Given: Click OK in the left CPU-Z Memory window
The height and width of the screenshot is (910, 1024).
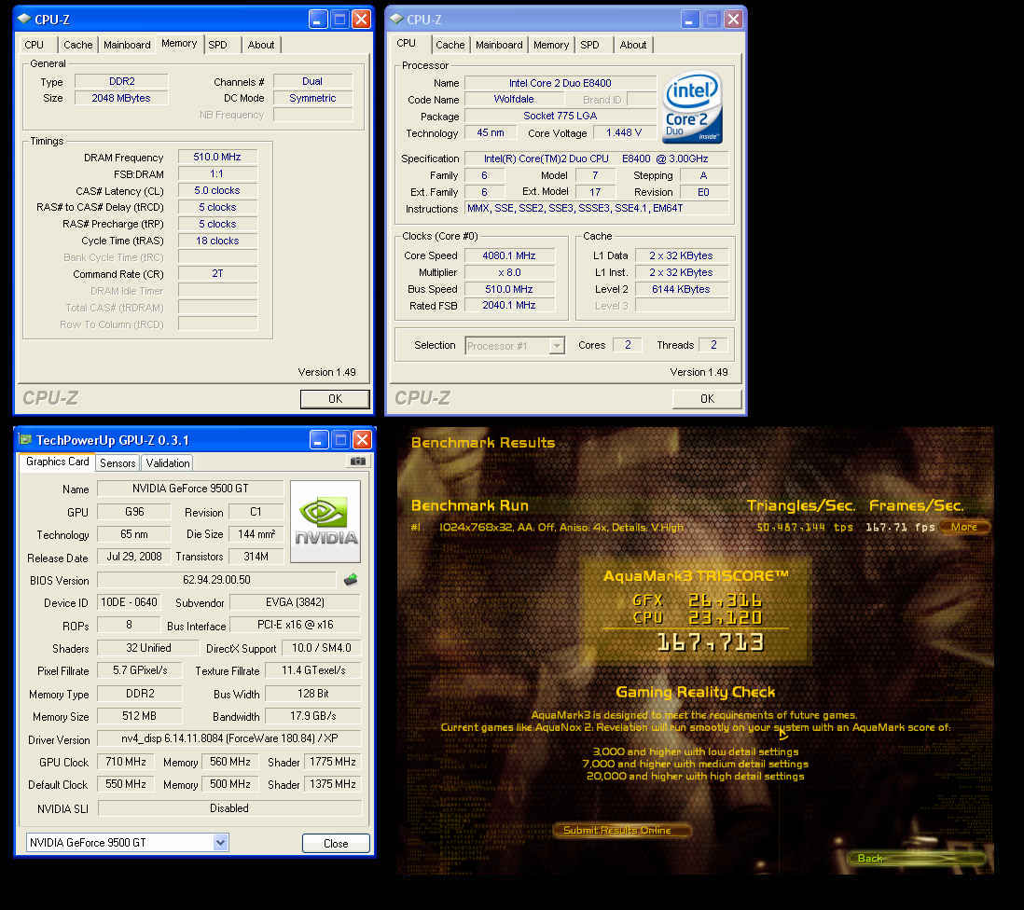Looking at the screenshot, I should pyautogui.click(x=335, y=399).
